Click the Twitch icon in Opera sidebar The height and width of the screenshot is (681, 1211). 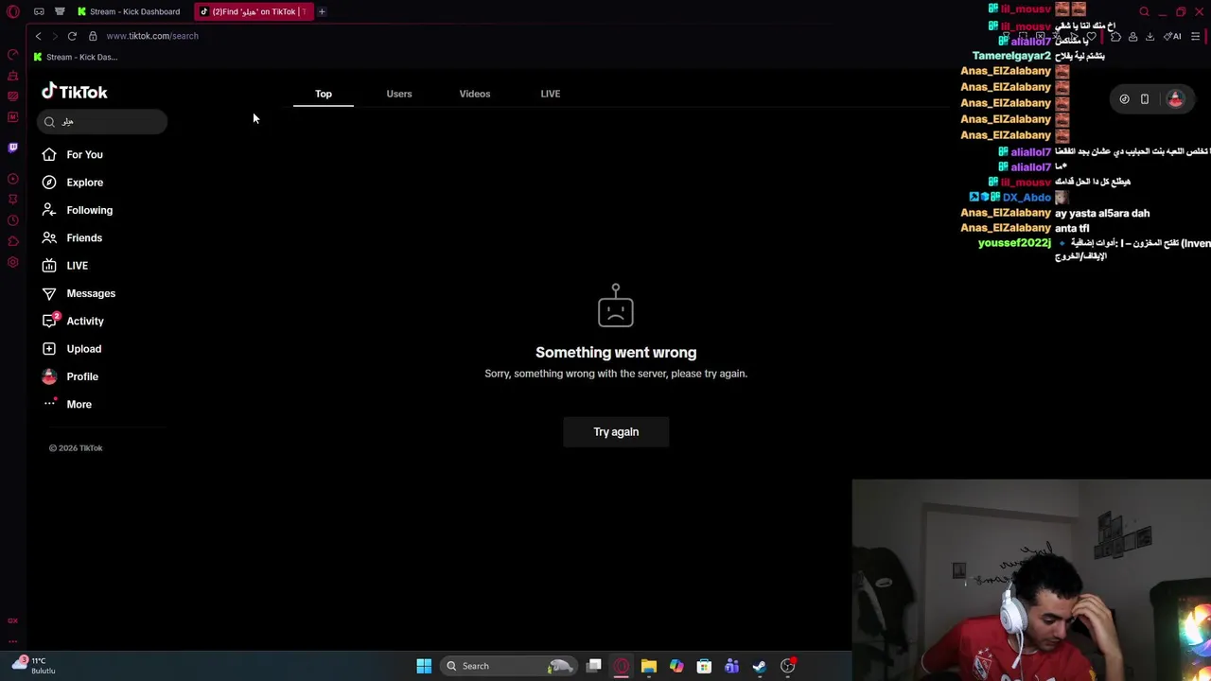pyautogui.click(x=13, y=148)
